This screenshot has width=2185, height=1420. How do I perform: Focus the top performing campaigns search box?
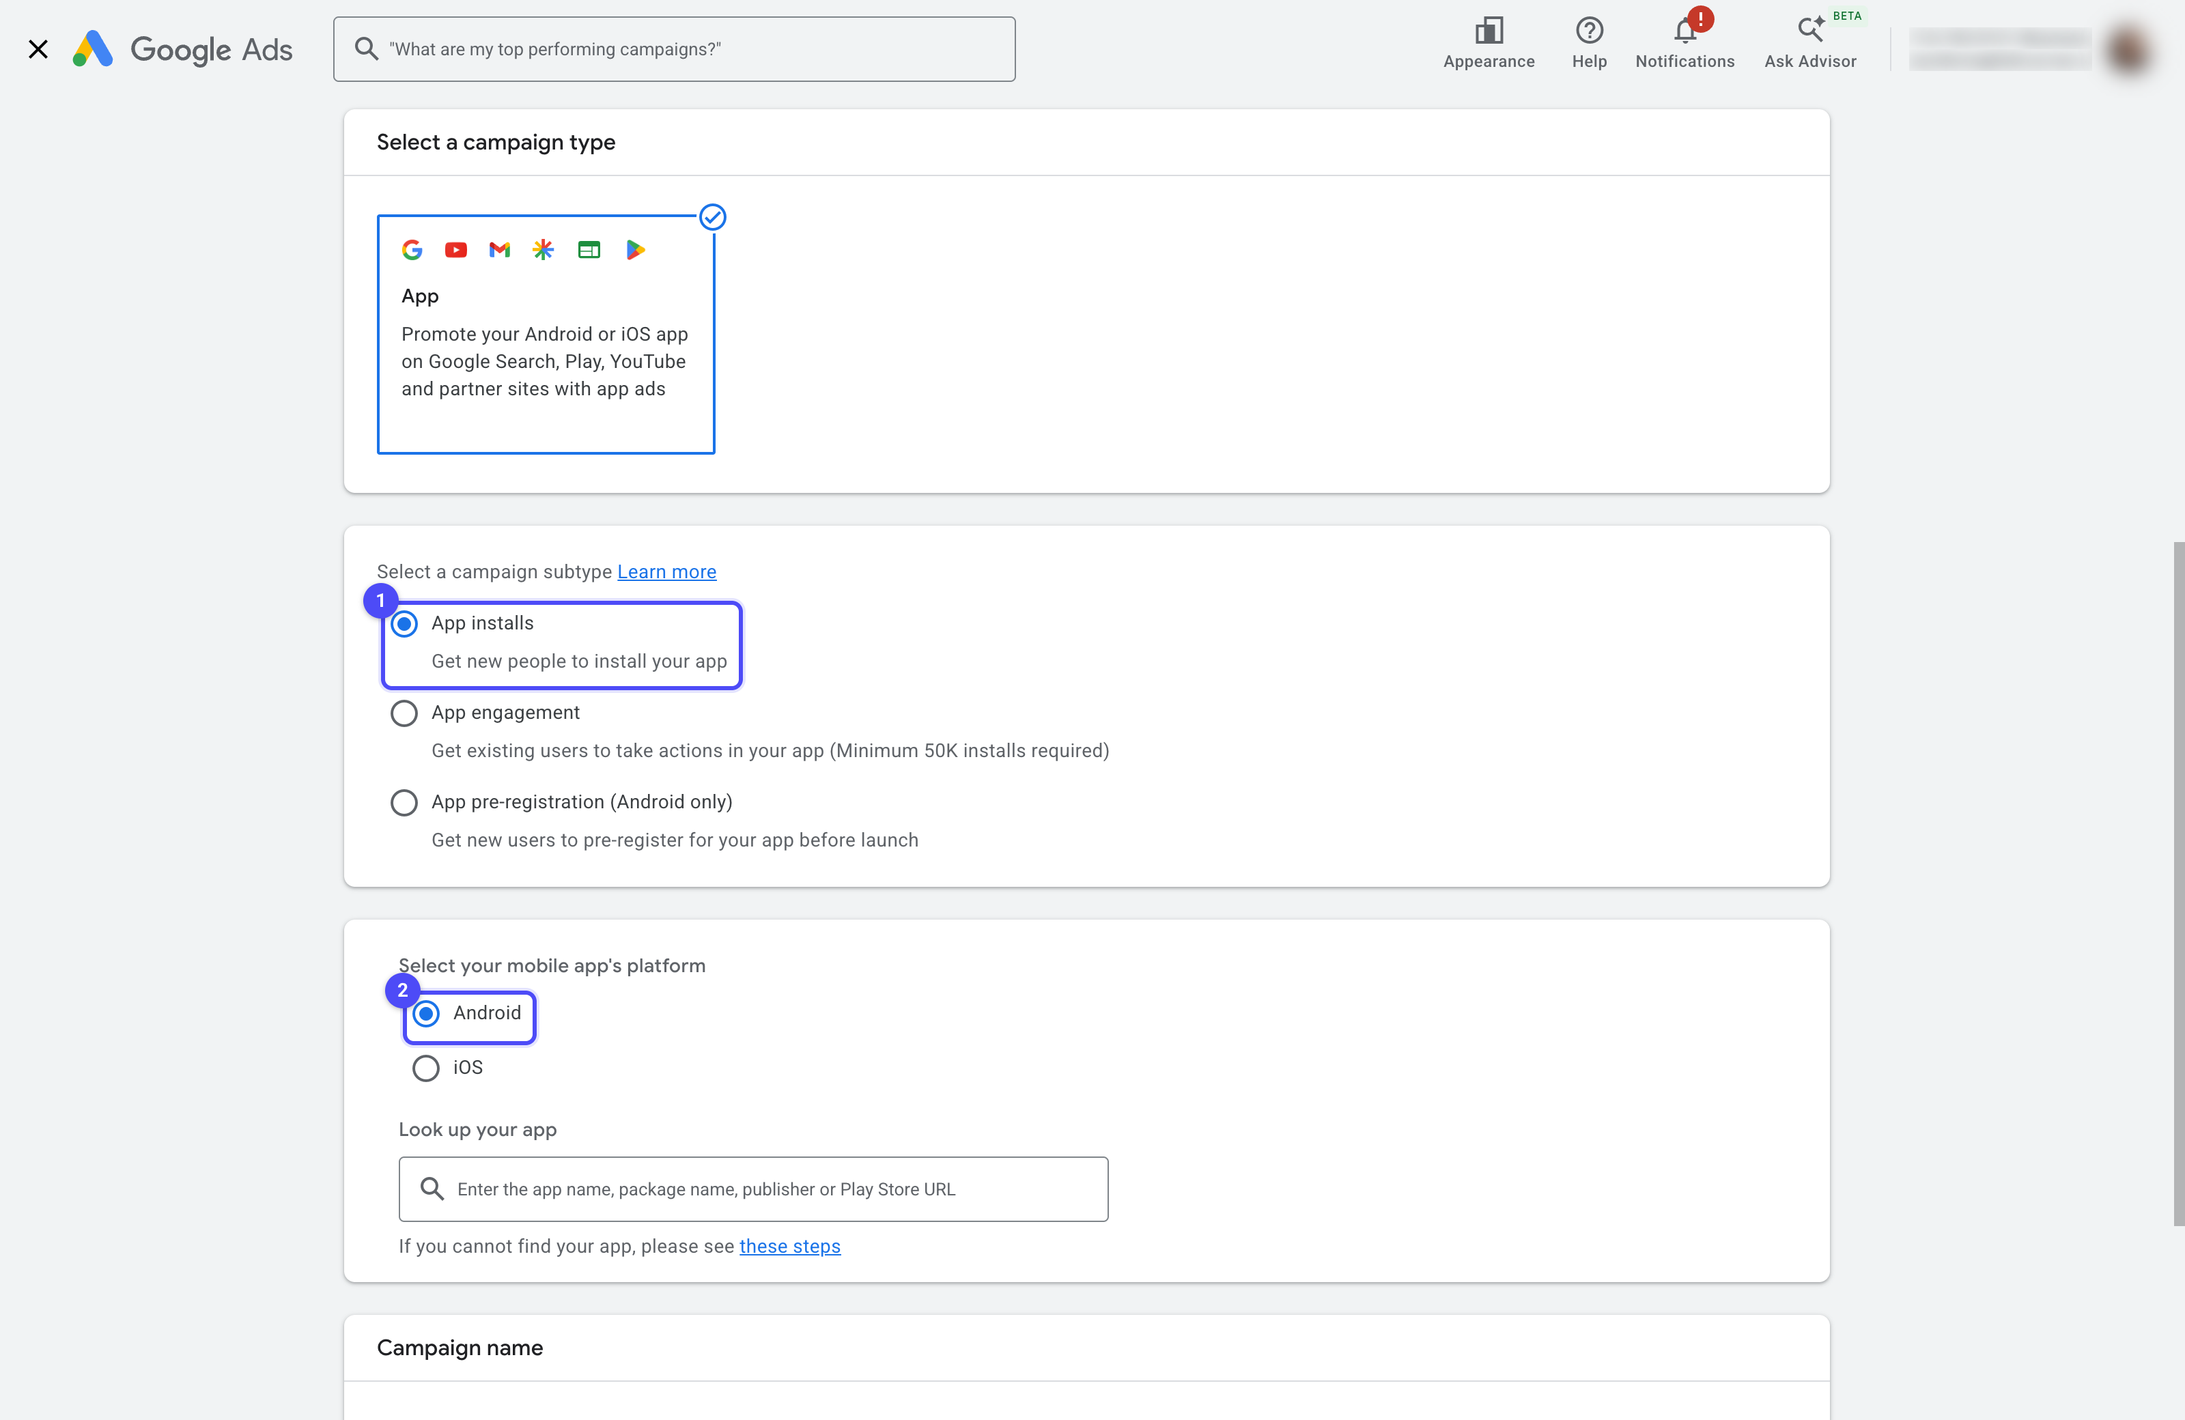click(x=674, y=48)
